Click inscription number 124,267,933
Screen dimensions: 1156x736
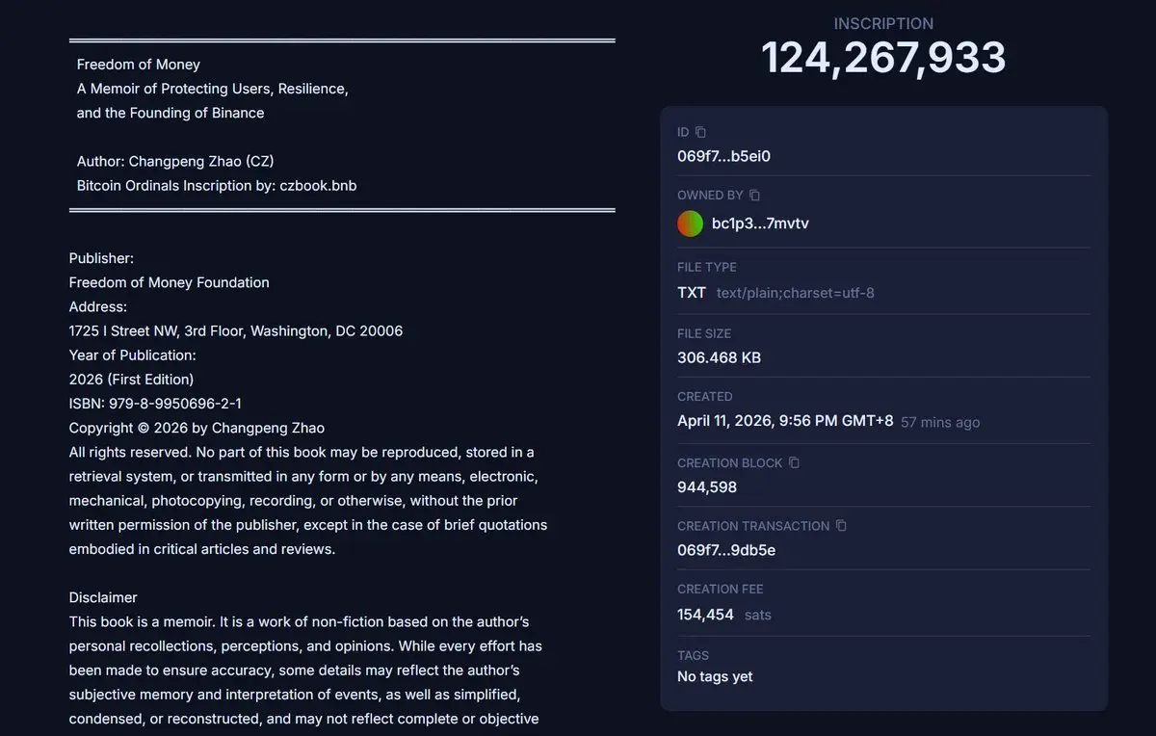[x=883, y=58]
